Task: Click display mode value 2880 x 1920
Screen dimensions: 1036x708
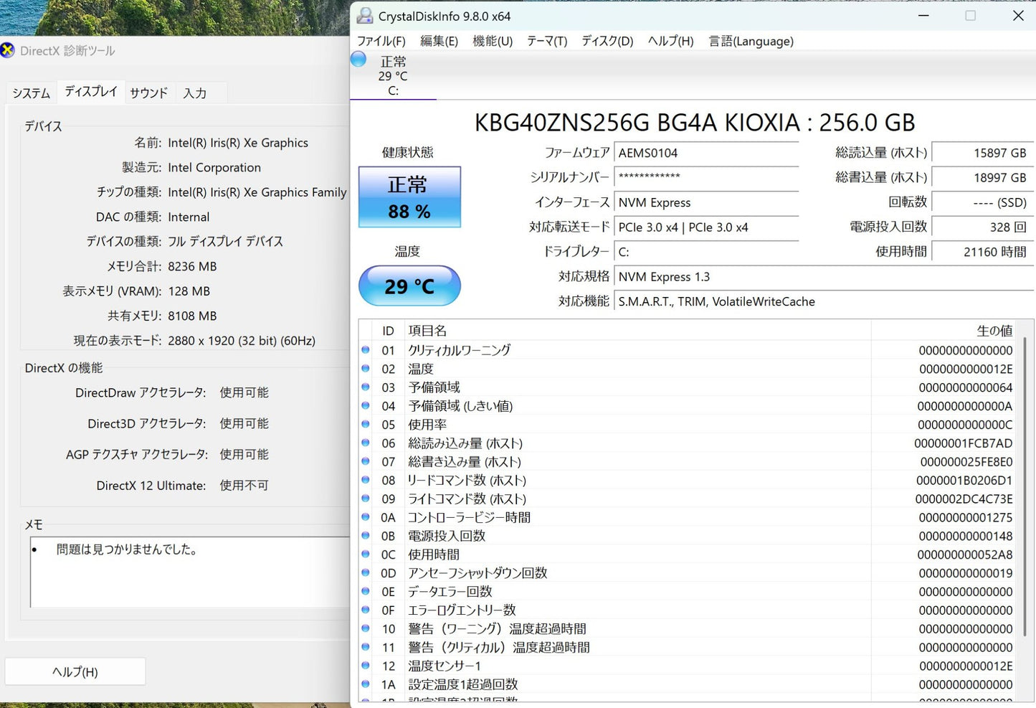Action: coord(242,341)
